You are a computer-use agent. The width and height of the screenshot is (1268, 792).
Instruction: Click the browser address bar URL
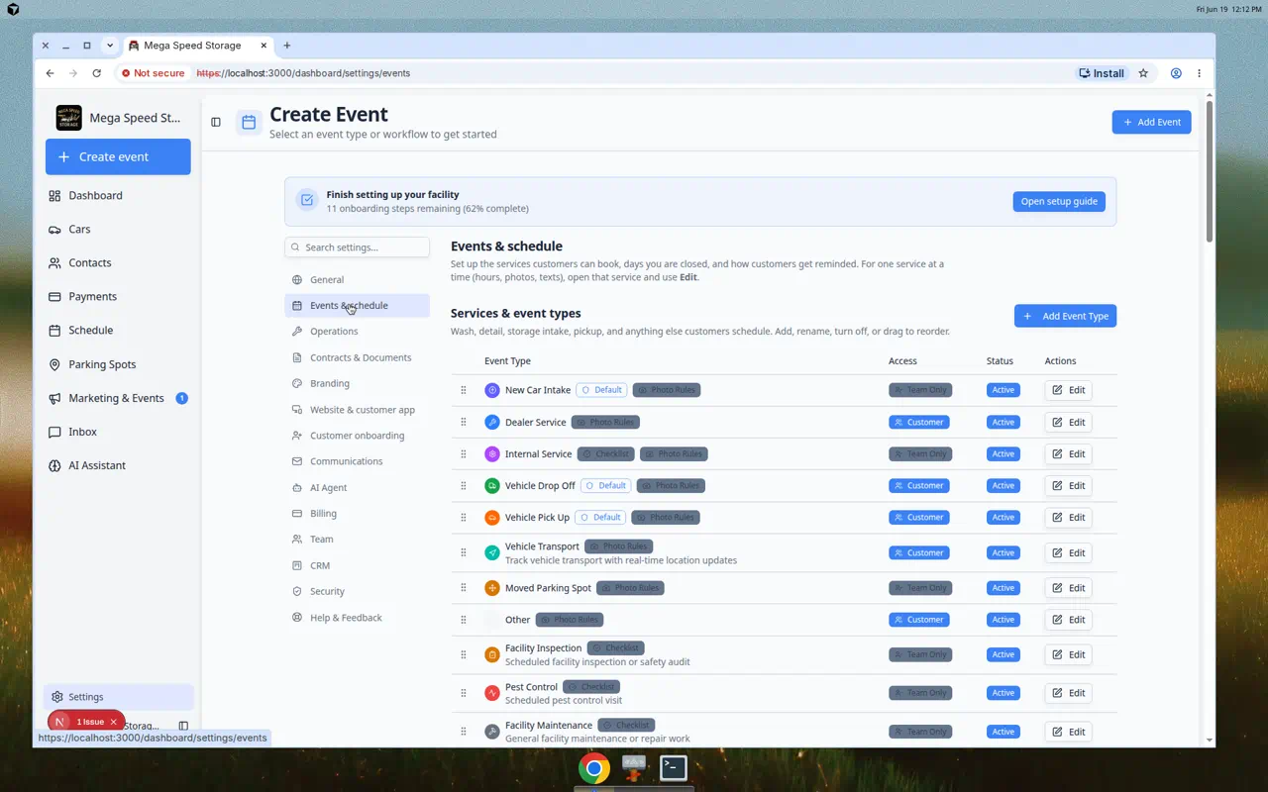coord(303,73)
